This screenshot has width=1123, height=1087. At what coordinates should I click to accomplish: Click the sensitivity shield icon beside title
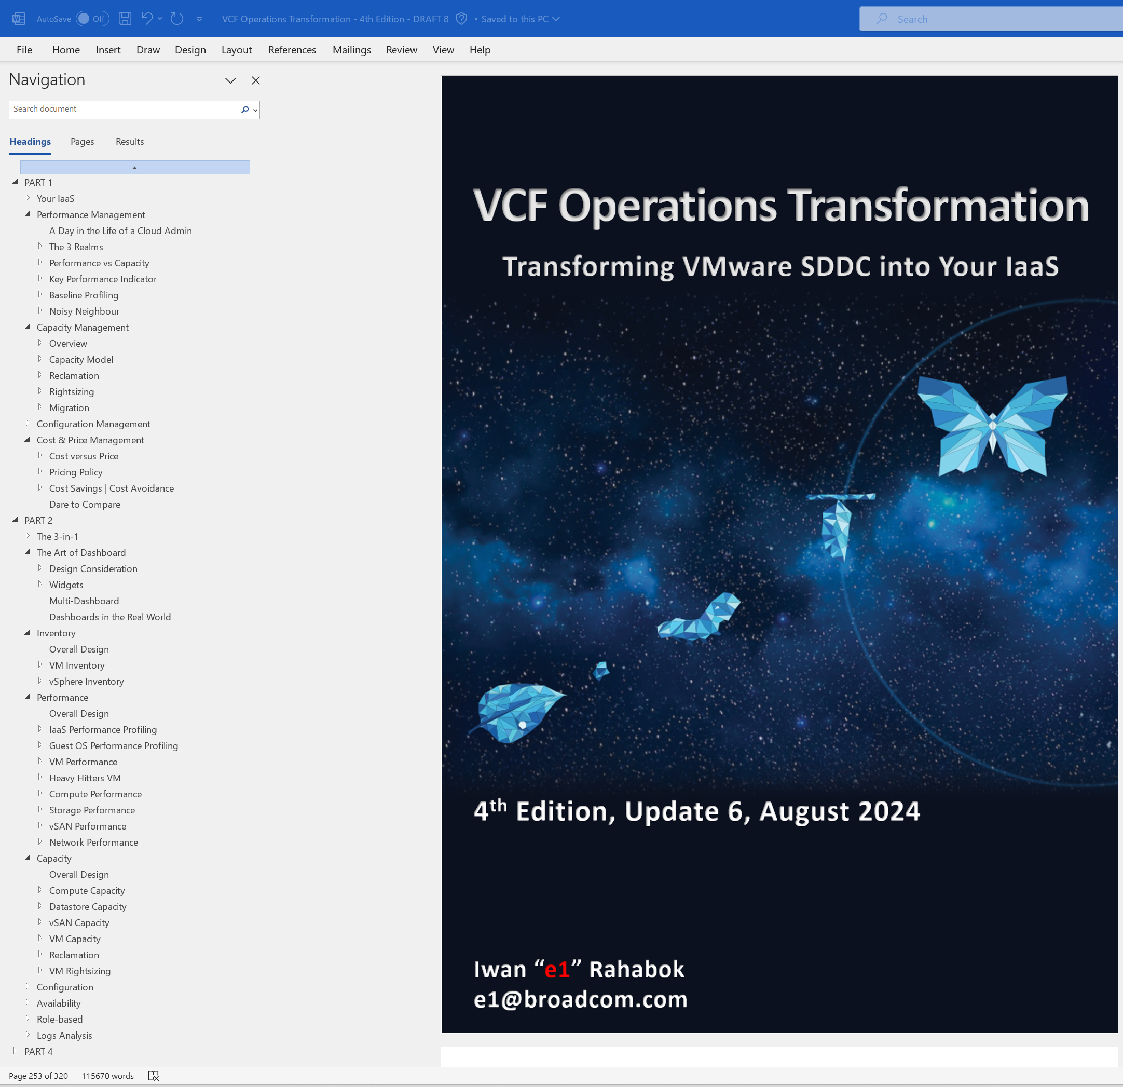[x=461, y=19]
